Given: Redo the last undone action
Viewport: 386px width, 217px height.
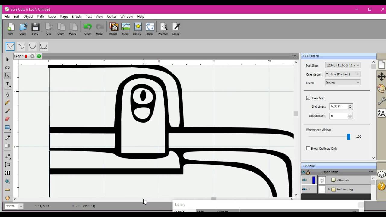Looking at the screenshot, I should click(99, 29).
